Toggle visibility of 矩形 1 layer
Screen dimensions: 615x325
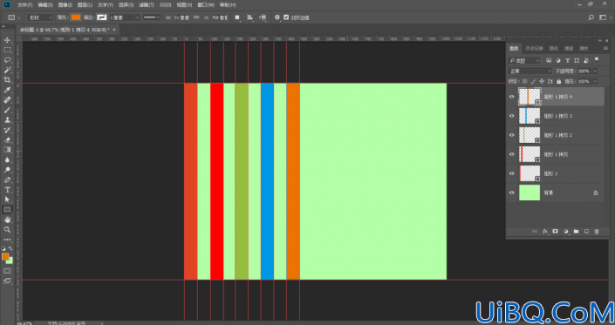point(511,173)
